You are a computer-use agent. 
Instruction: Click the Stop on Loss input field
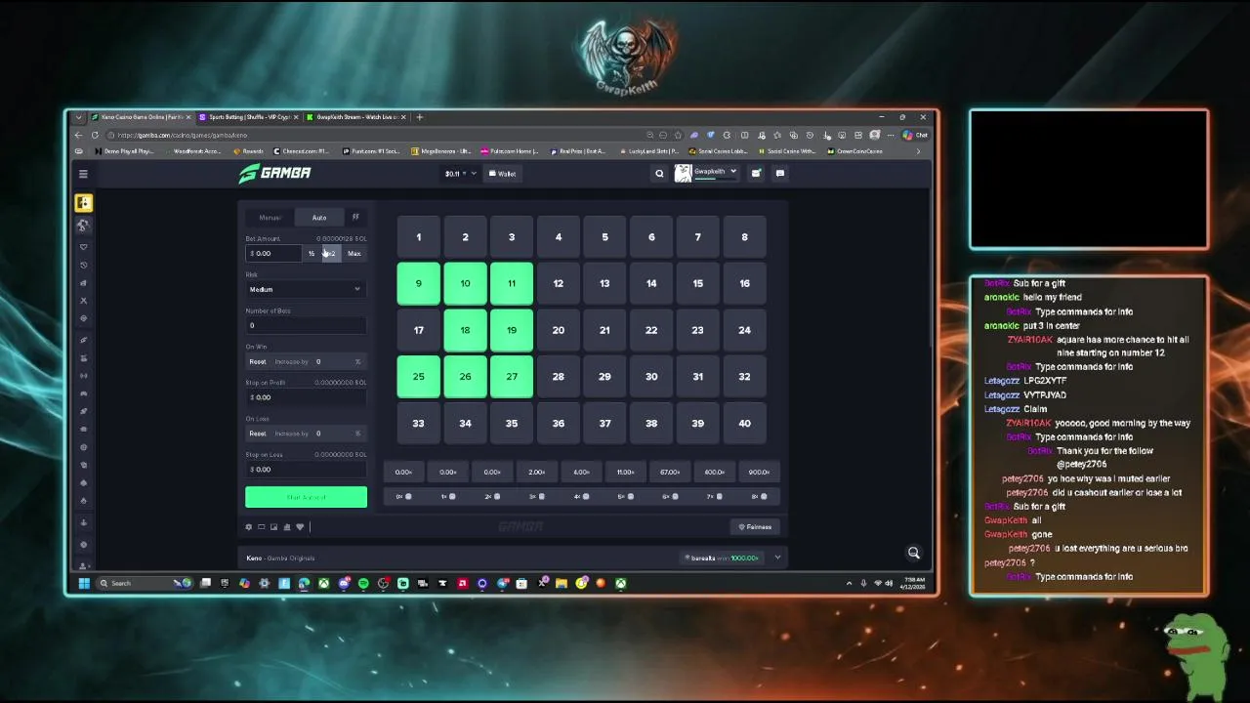click(306, 469)
